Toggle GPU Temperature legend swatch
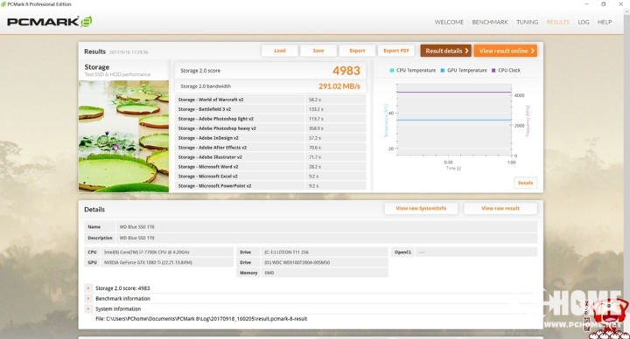Image resolution: width=630 pixels, height=339 pixels. [443, 70]
